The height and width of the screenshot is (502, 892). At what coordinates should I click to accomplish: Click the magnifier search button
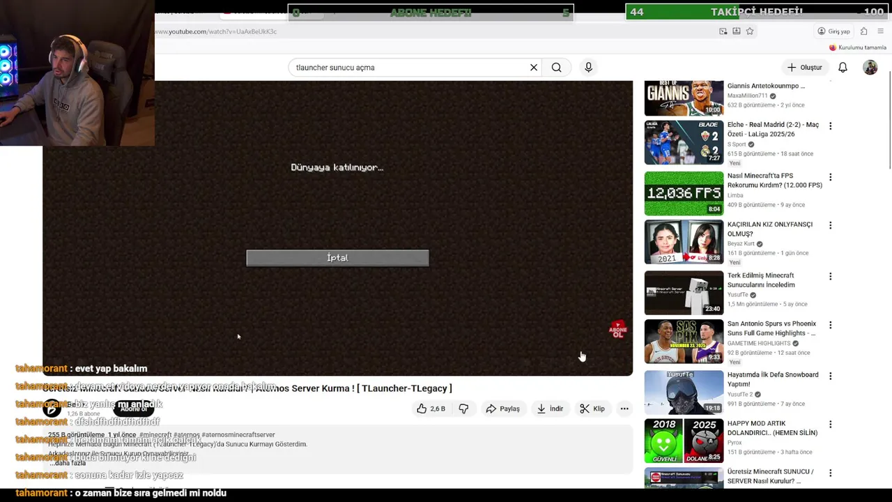[556, 68]
